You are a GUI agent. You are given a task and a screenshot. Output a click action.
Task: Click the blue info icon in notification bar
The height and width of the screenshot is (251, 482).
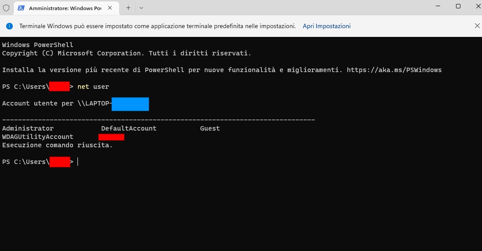pos(10,26)
